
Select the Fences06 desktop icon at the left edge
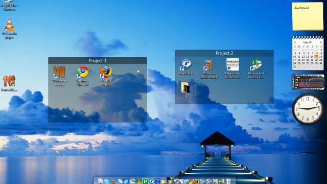9,83
